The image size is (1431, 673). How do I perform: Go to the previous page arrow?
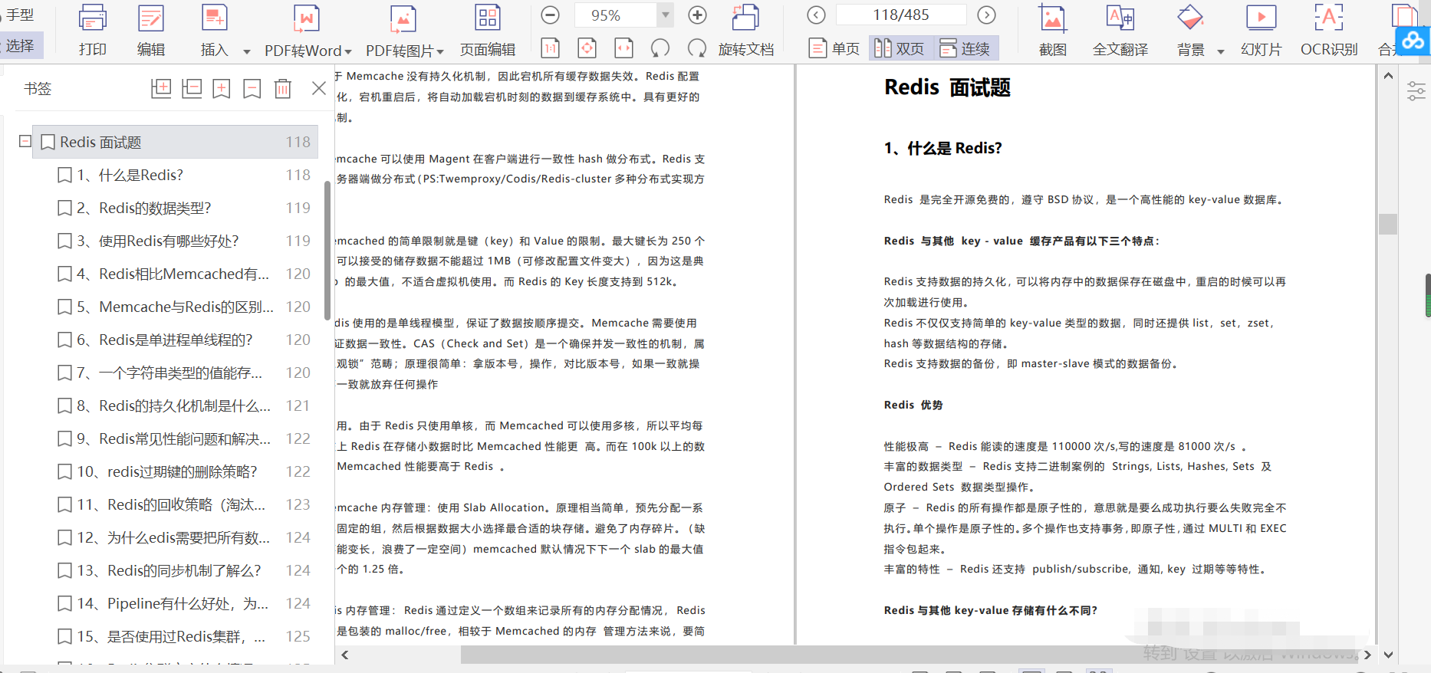[x=817, y=15]
